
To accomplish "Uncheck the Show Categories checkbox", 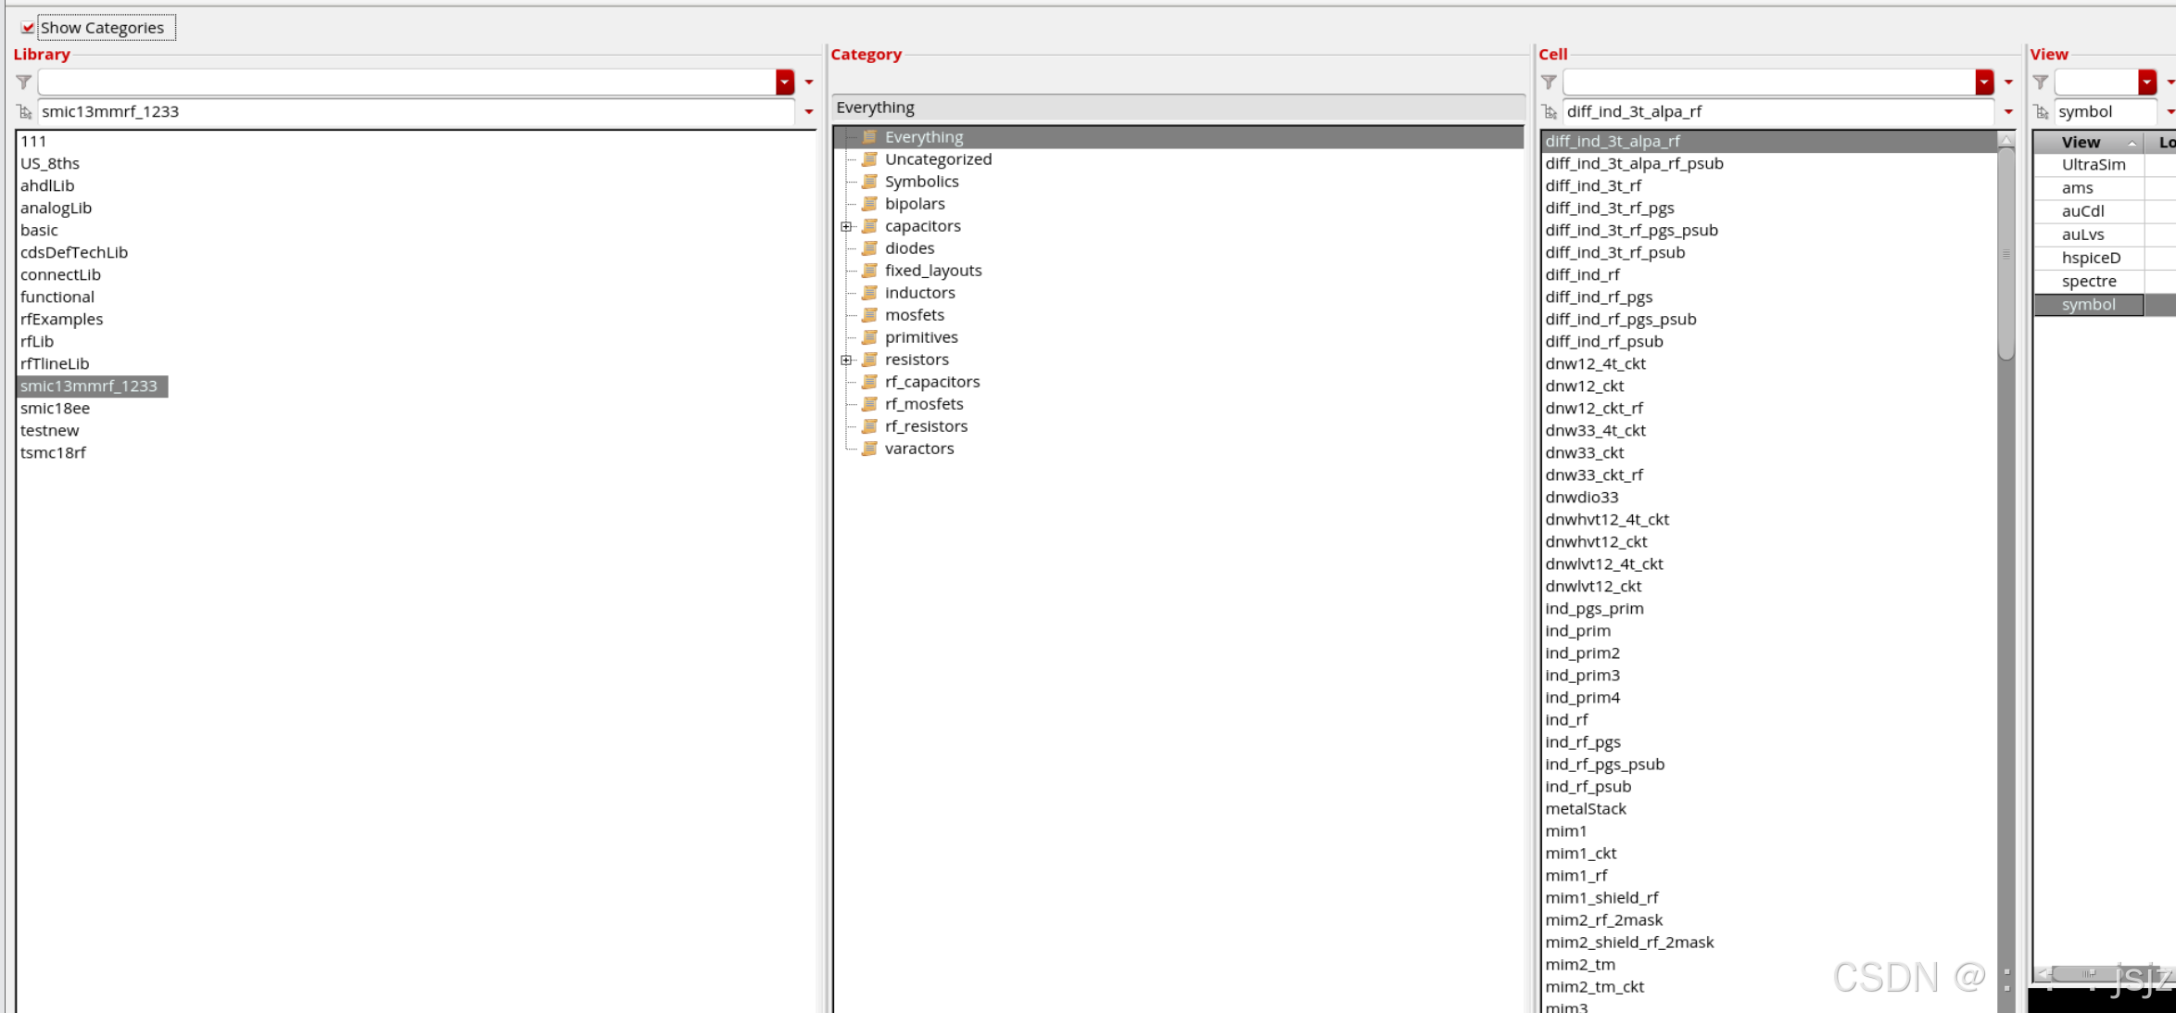I will tap(28, 28).
